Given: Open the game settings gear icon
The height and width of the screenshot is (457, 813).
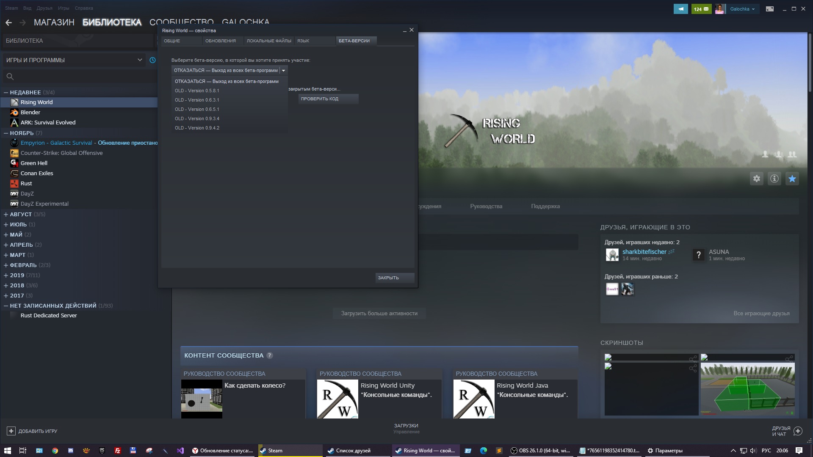Looking at the screenshot, I should [x=757, y=179].
